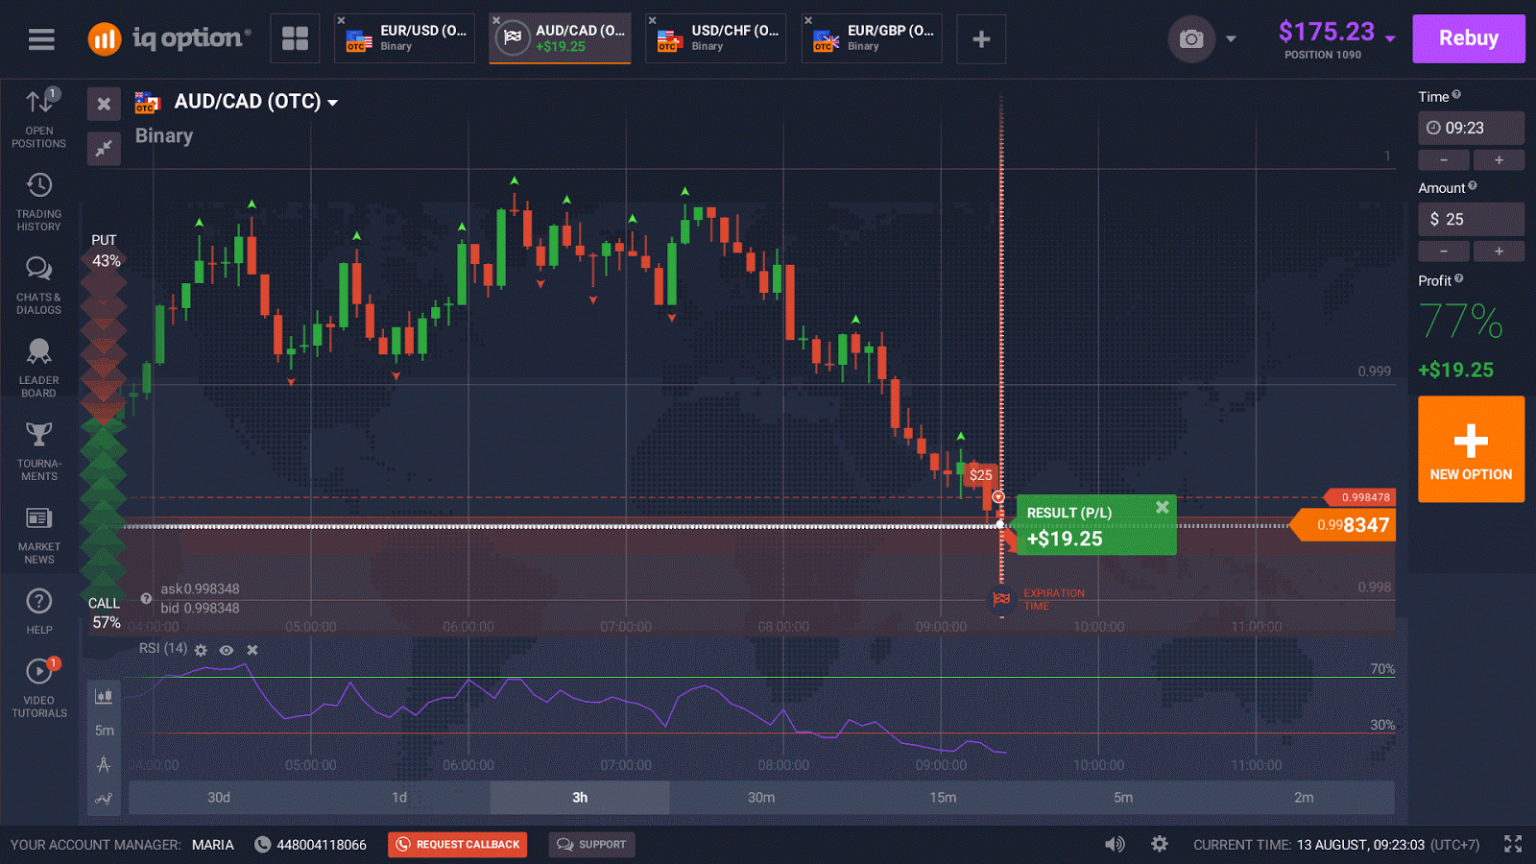Click the Support button
This screenshot has width=1536, height=864.
point(591,845)
